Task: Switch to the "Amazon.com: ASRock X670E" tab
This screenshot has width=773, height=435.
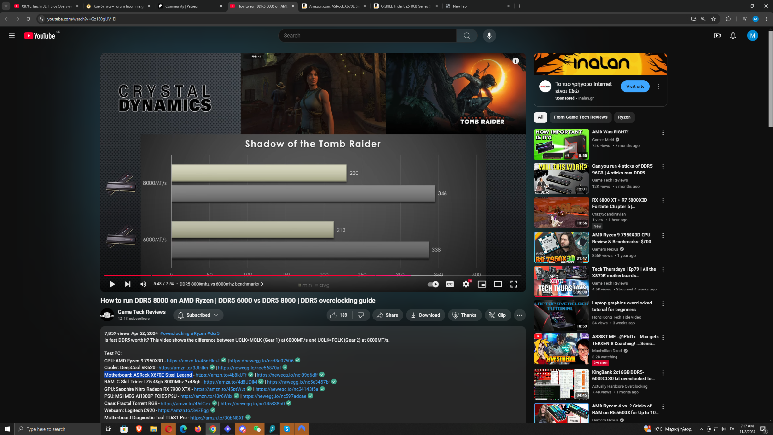Action: (334, 6)
